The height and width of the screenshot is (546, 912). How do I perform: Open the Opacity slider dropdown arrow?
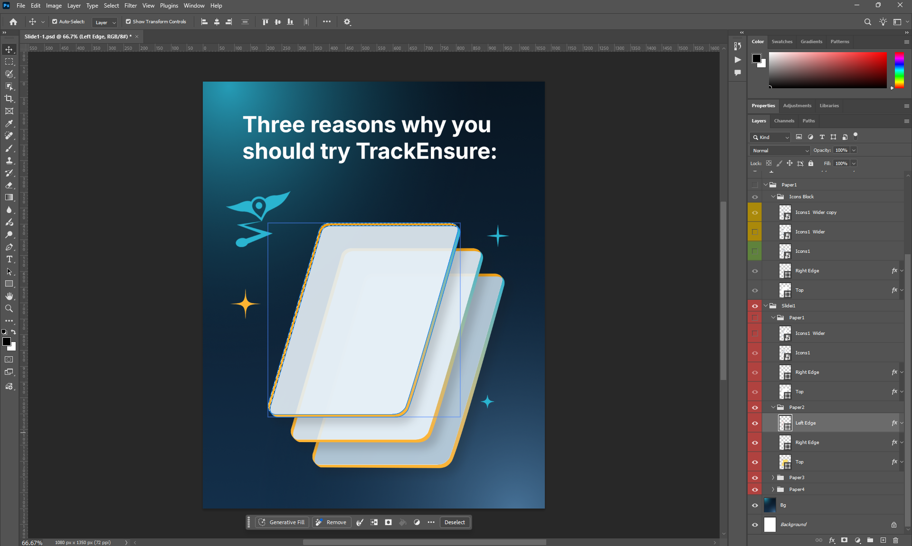(854, 150)
